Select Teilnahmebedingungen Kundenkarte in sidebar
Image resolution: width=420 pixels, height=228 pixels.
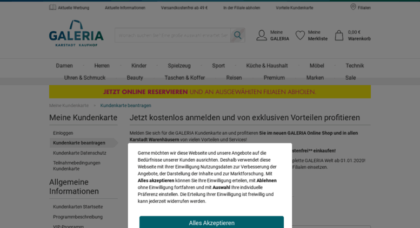pyautogui.click(x=77, y=166)
